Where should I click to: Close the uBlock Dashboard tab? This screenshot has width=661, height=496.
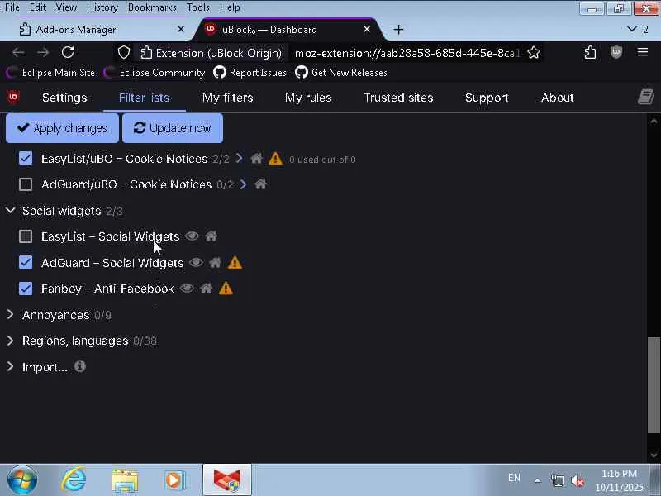click(367, 29)
